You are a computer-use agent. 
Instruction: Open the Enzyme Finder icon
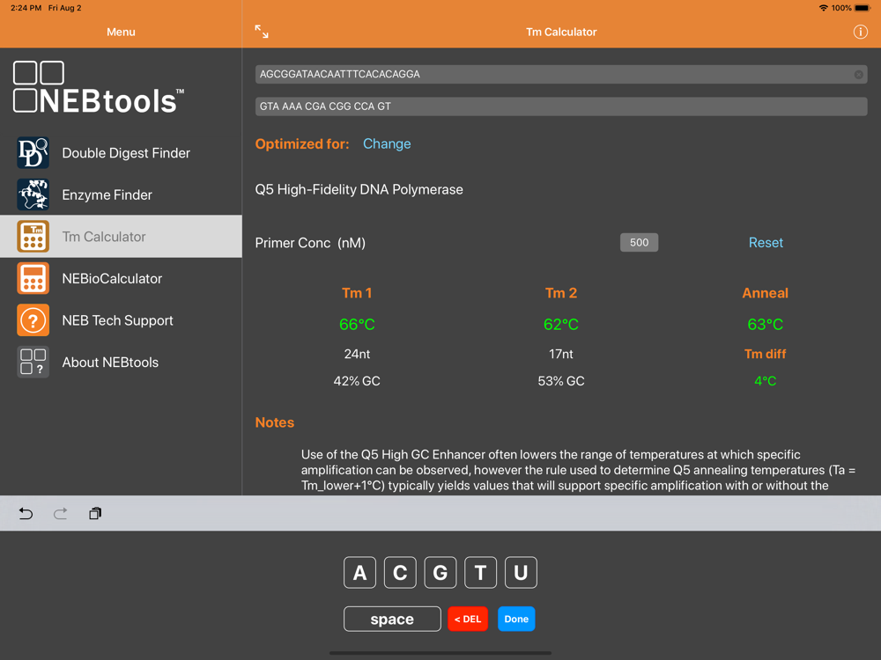click(x=33, y=194)
